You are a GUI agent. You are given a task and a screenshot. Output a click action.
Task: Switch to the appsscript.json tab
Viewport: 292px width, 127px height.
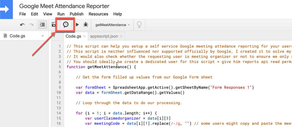(x=104, y=36)
